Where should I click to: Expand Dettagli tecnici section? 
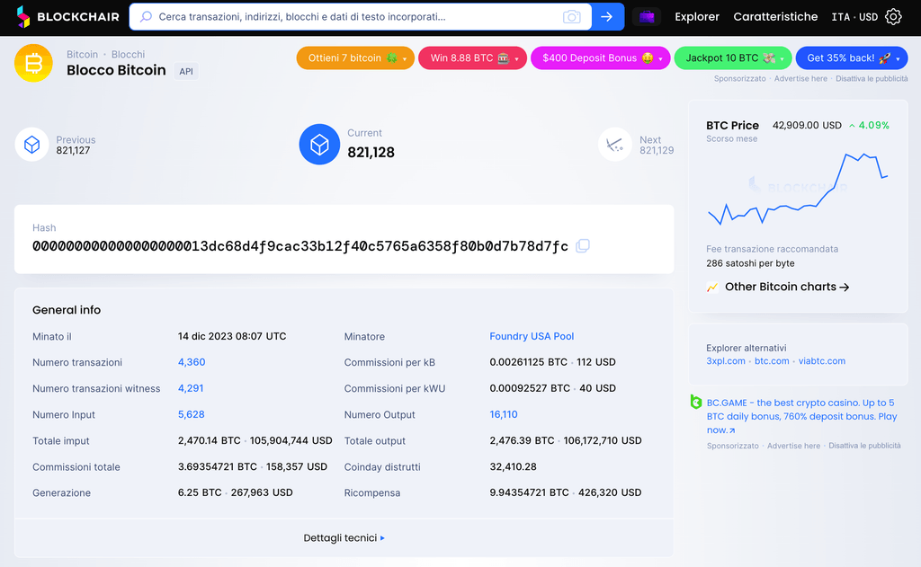[x=344, y=537]
